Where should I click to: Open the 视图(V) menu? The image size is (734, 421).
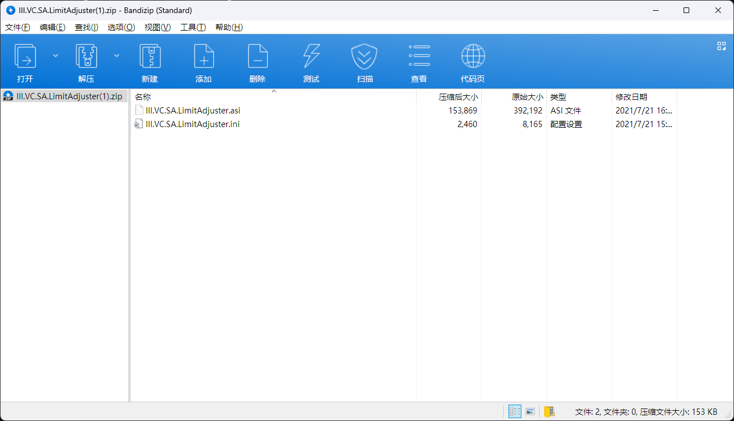[x=158, y=27]
